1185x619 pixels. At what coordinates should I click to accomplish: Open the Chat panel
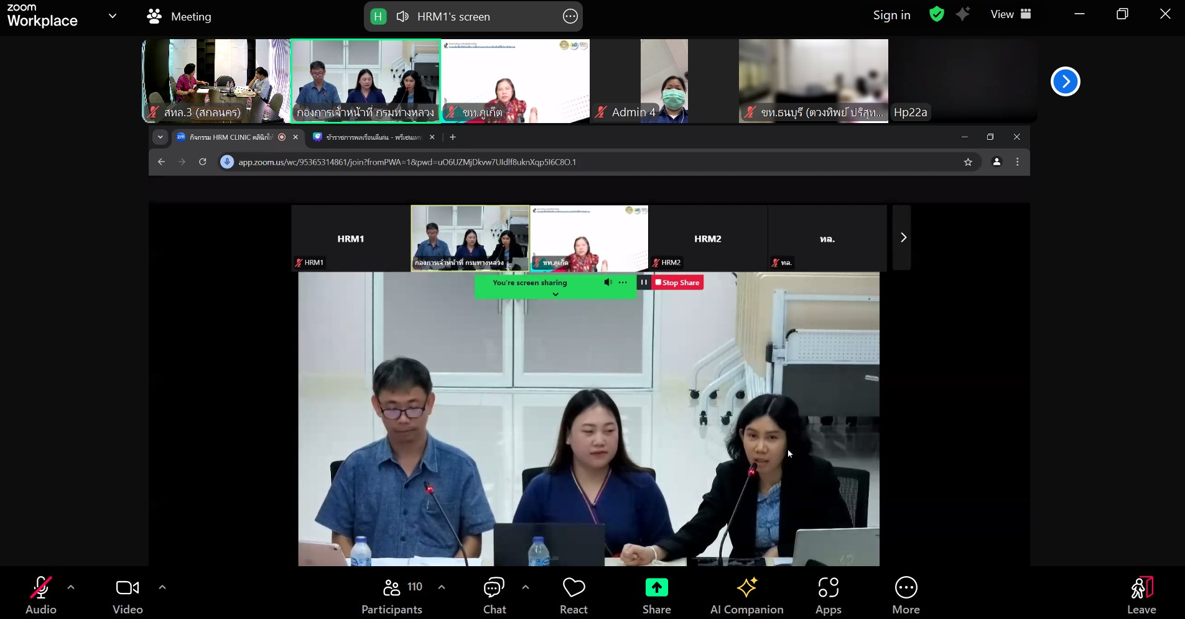495,595
